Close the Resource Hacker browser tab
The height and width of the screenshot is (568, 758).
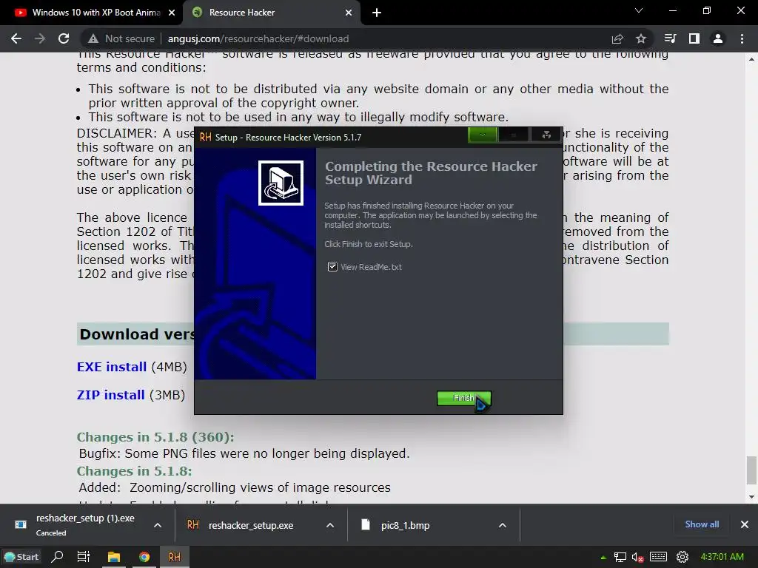(x=349, y=13)
